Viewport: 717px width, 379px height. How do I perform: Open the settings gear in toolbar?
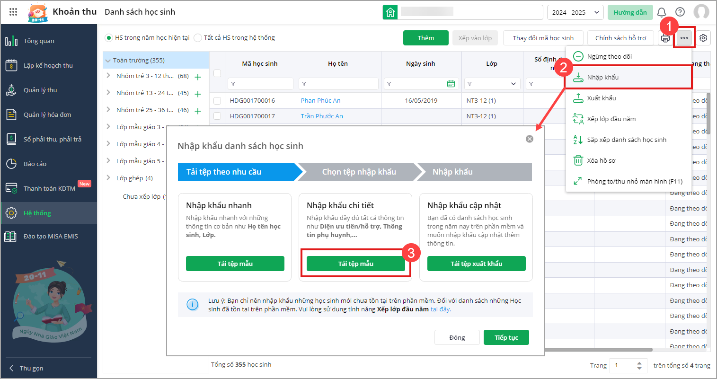[703, 38]
